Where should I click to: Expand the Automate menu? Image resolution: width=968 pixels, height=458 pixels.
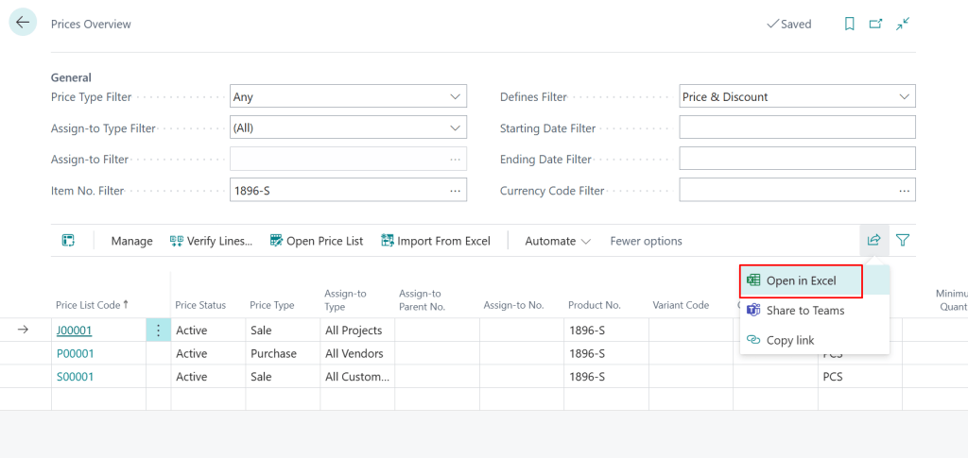coord(558,241)
